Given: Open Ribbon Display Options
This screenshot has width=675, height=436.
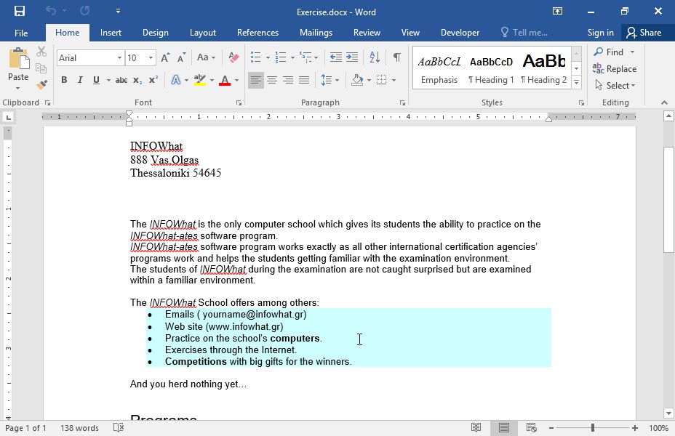Looking at the screenshot, I should click(x=557, y=11).
